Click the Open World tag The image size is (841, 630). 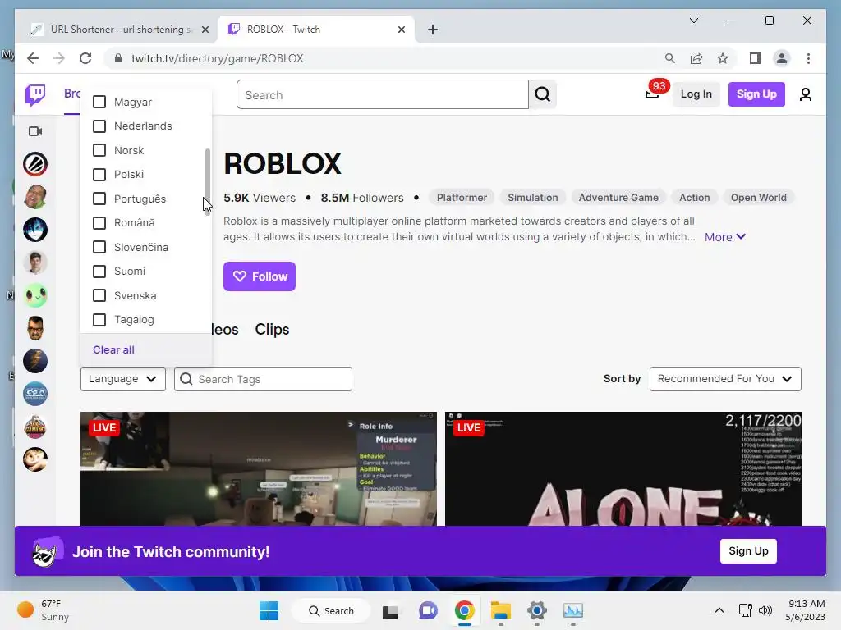(x=758, y=198)
